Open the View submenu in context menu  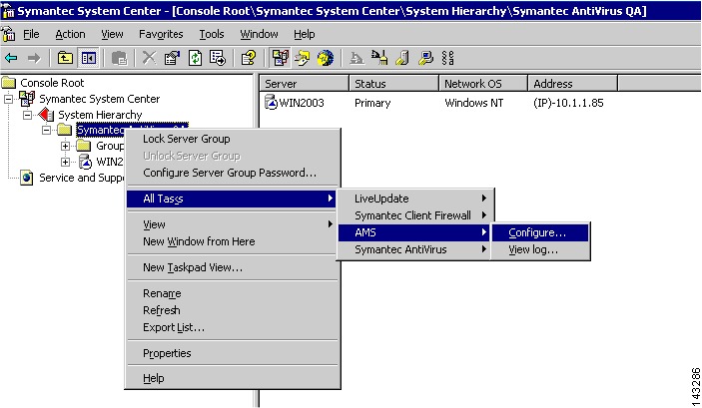coord(232,224)
